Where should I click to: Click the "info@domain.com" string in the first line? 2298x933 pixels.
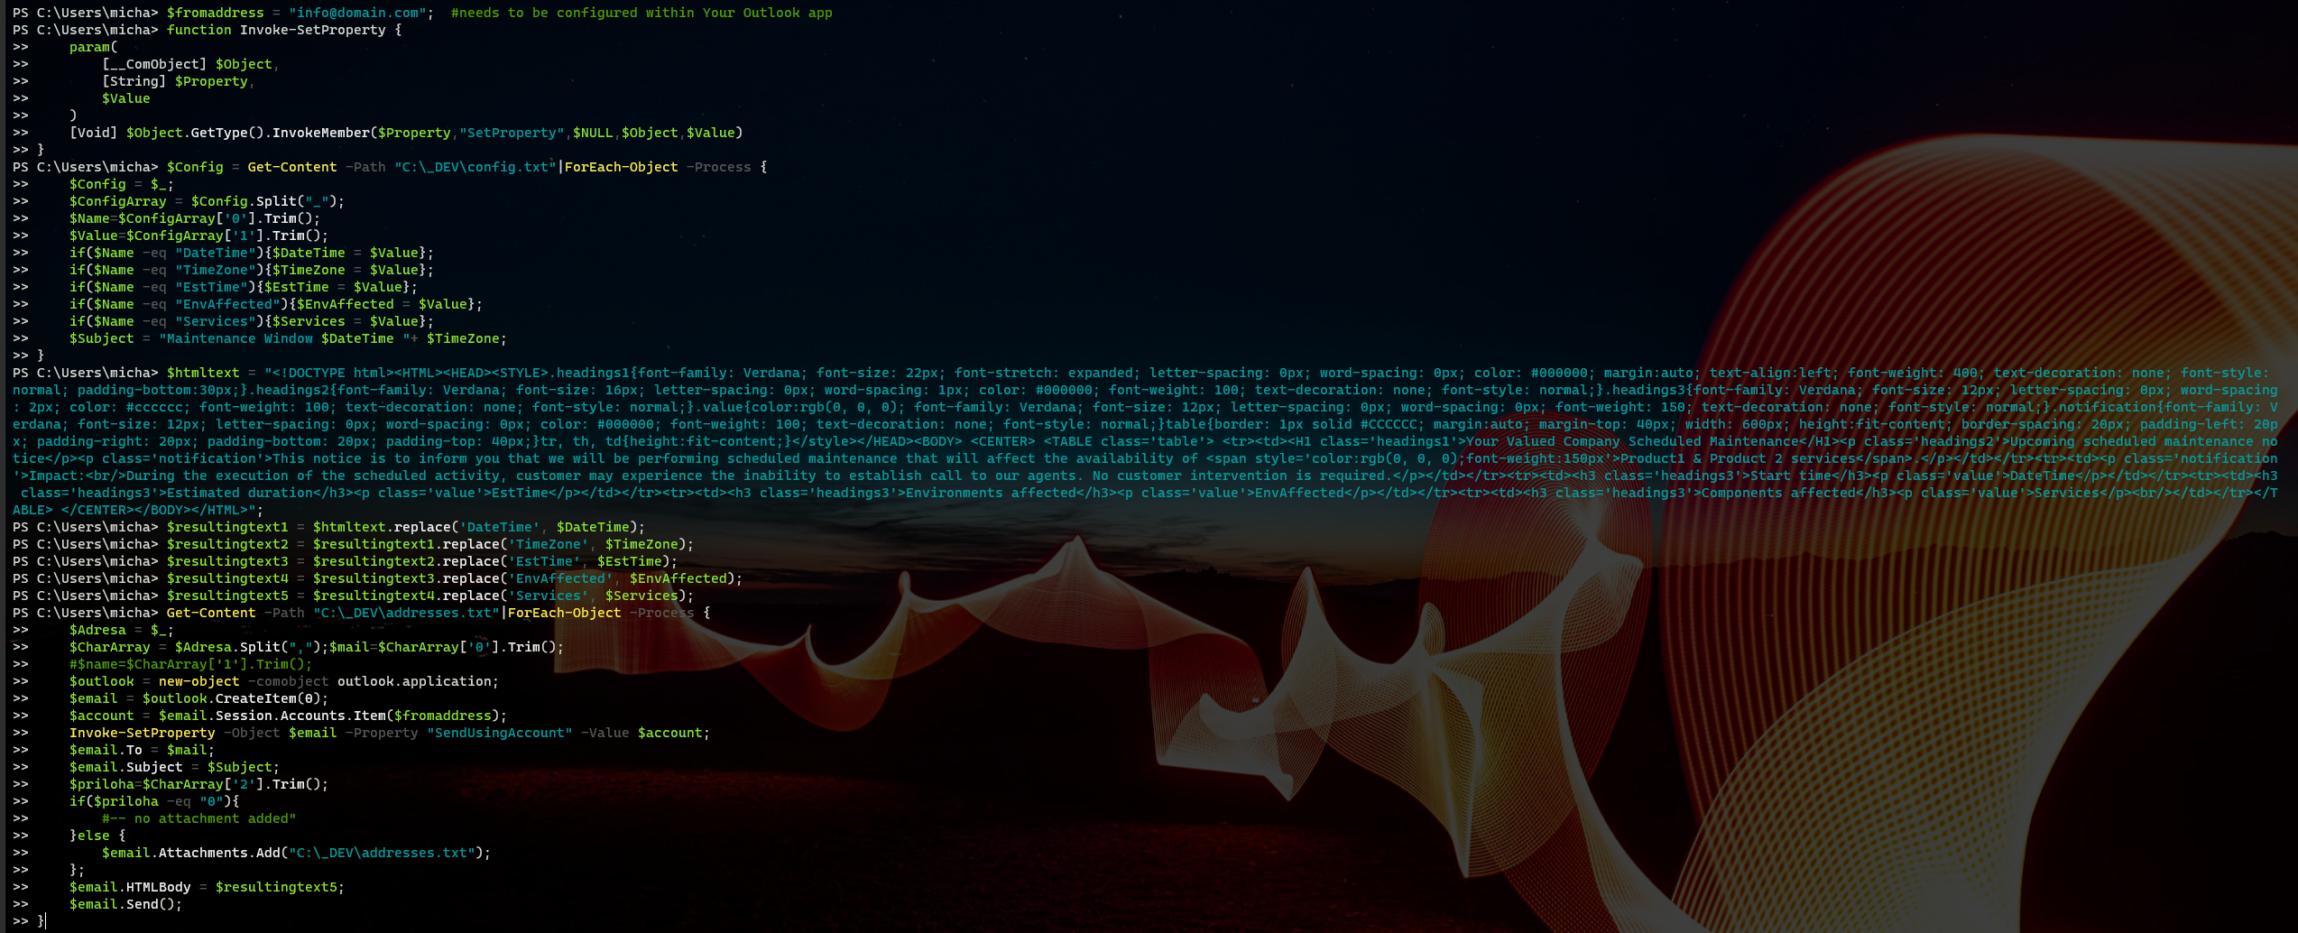(x=357, y=13)
